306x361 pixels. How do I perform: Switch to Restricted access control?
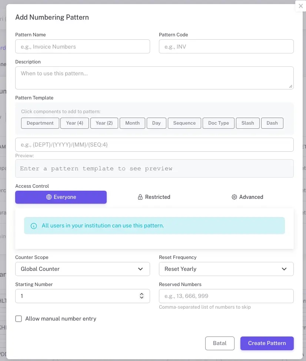pos(154,197)
